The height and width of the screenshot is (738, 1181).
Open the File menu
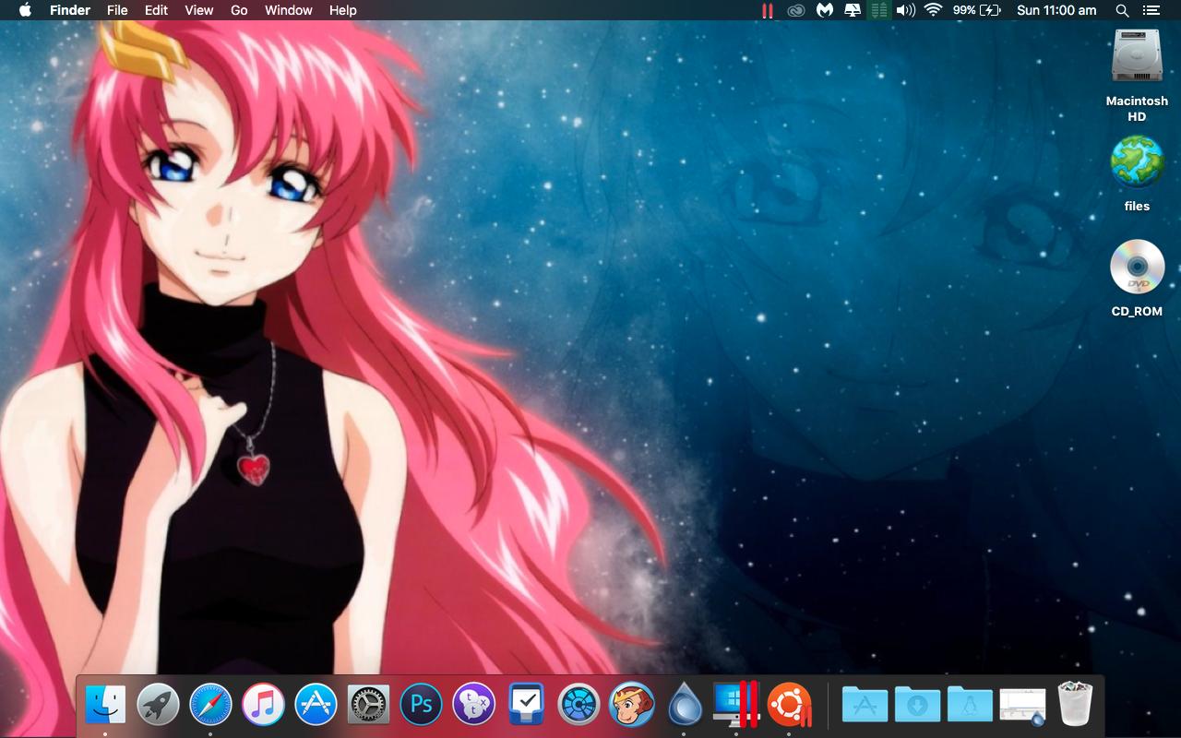(x=117, y=10)
